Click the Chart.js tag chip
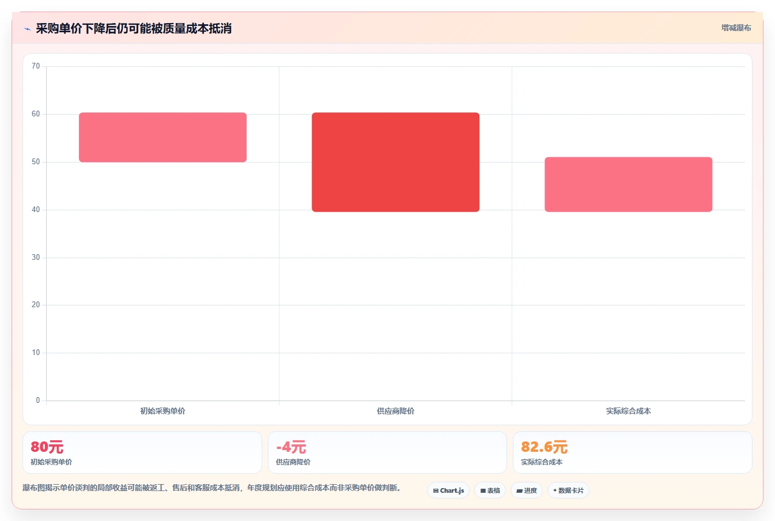Image resolution: width=775 pixels, height=521 pixels. point(448,490)
